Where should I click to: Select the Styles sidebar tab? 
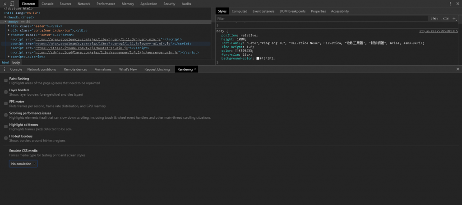pyautogui.click(x=222, y=11)
